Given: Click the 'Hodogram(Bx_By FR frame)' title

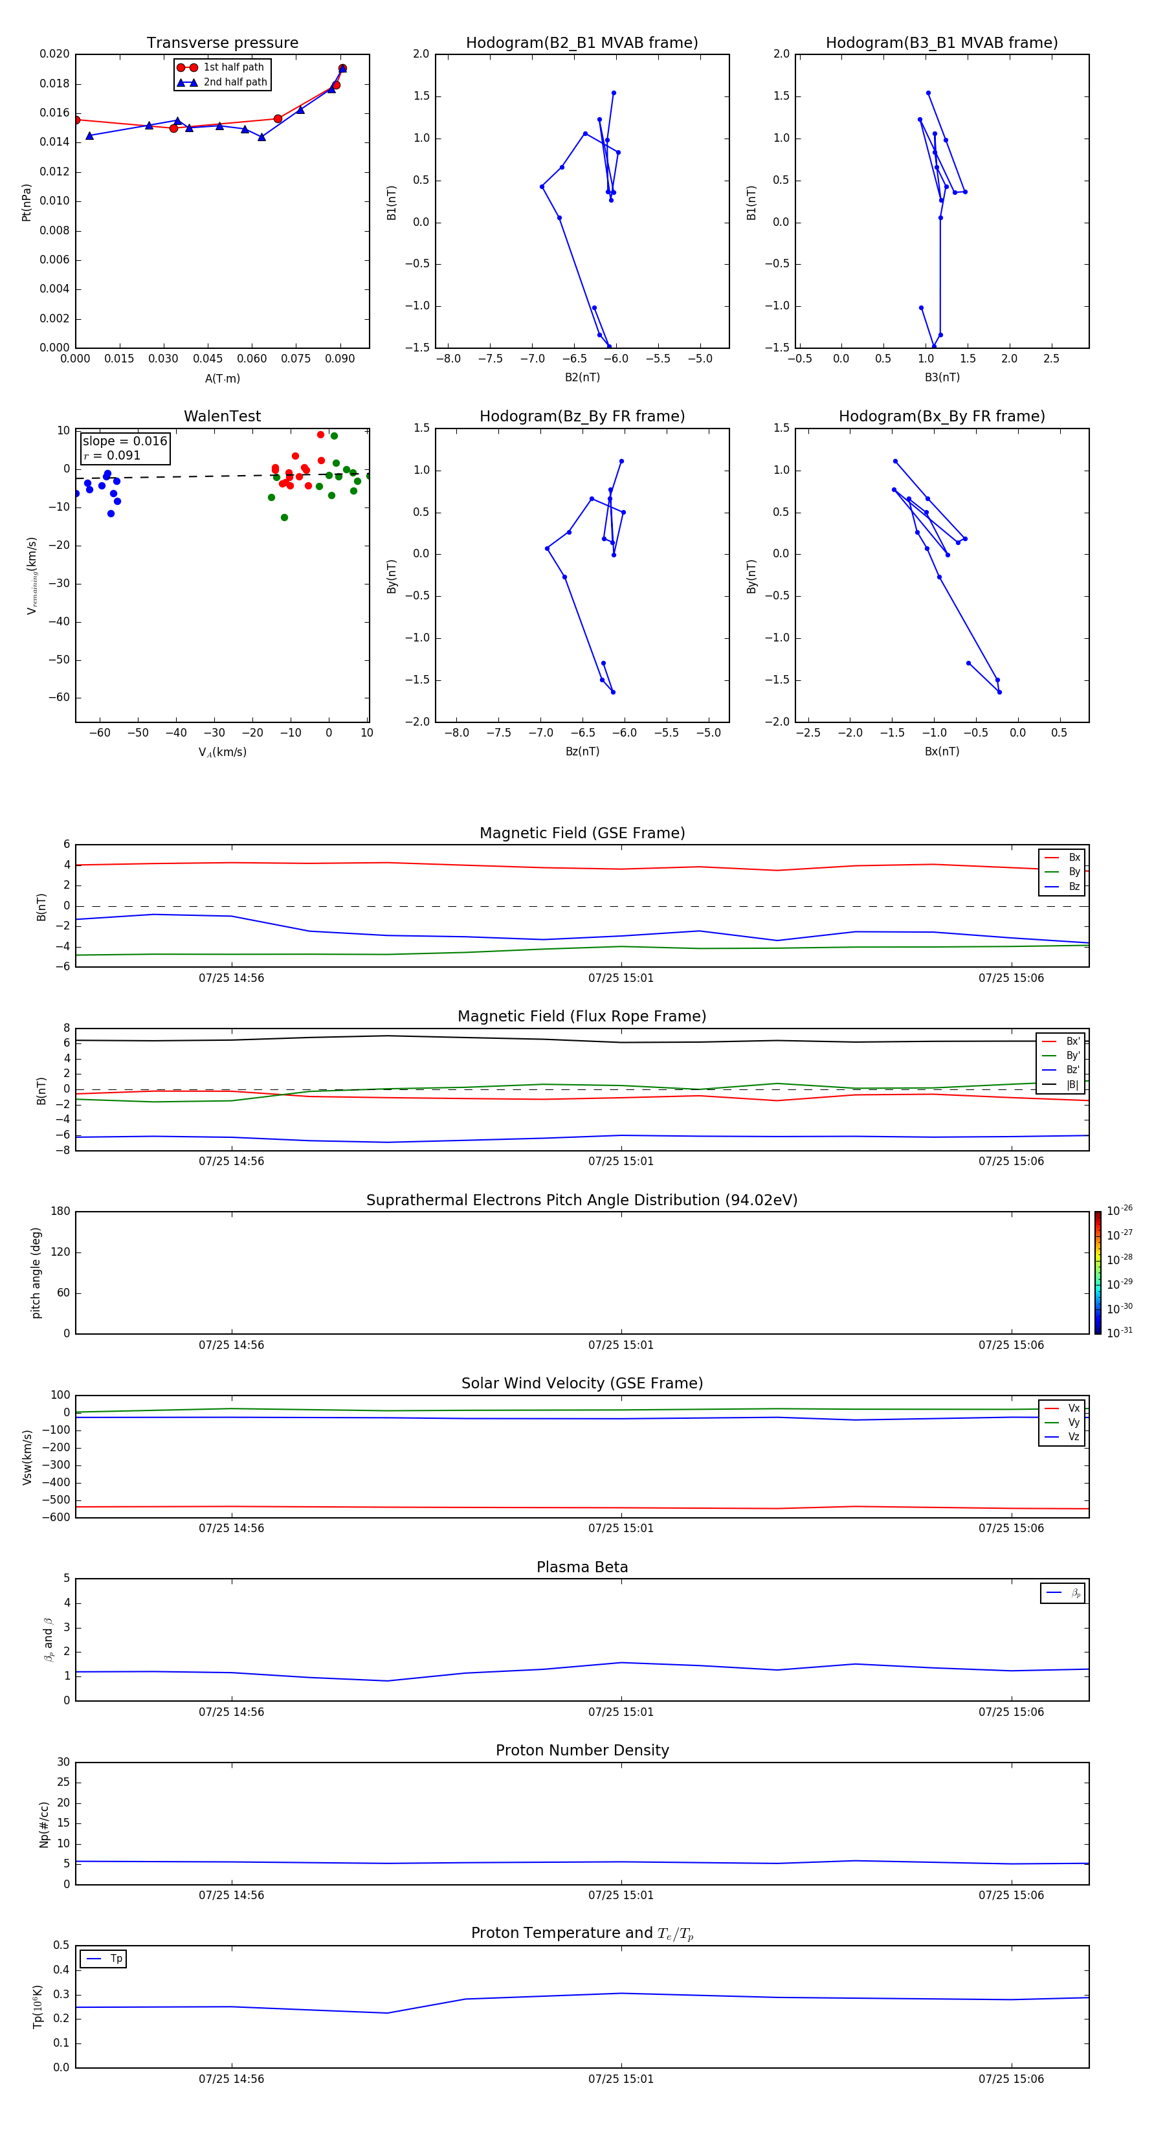Looking at the screenshot, I should [x=942, y=416].
